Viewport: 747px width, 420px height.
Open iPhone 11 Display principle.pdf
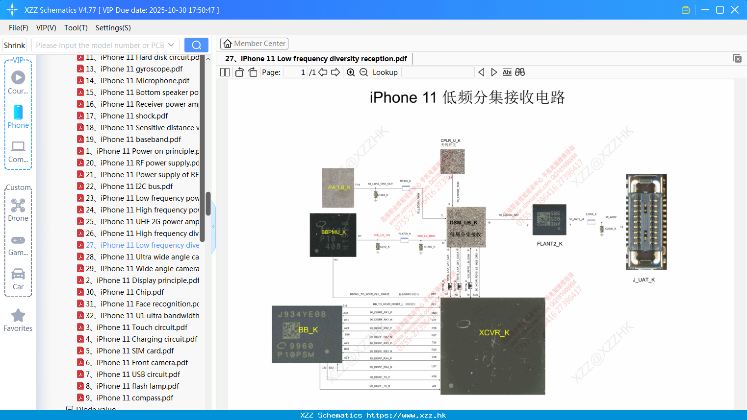pos(138,280)
